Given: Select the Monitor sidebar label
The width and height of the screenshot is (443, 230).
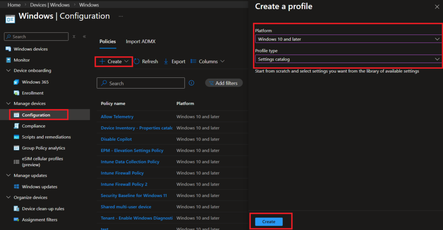Looking at the screenshot, I should [x=22, y=60].
